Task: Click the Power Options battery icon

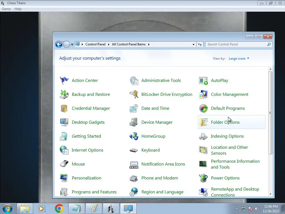Action: click(x=203, y=178)
